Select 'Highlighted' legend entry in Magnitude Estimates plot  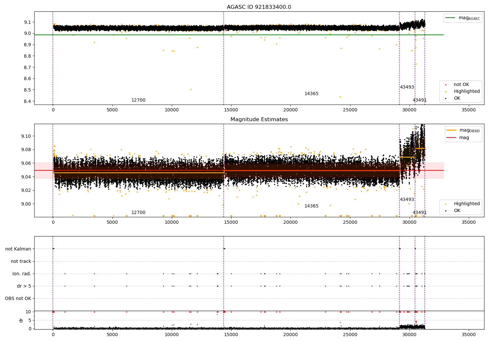click(467, 204)
